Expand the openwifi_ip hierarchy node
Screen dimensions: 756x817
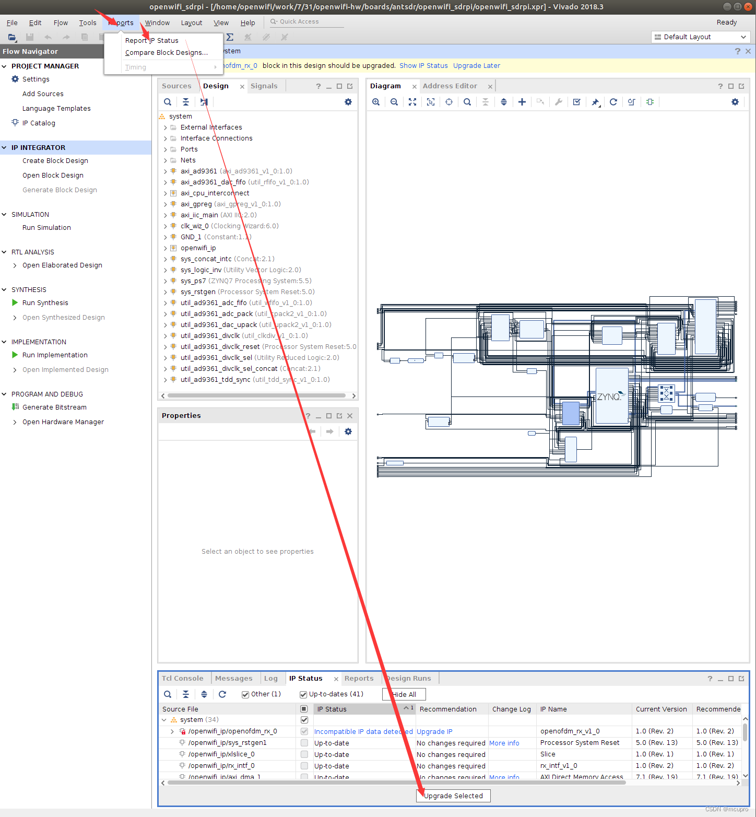click(x=166, y=248)
